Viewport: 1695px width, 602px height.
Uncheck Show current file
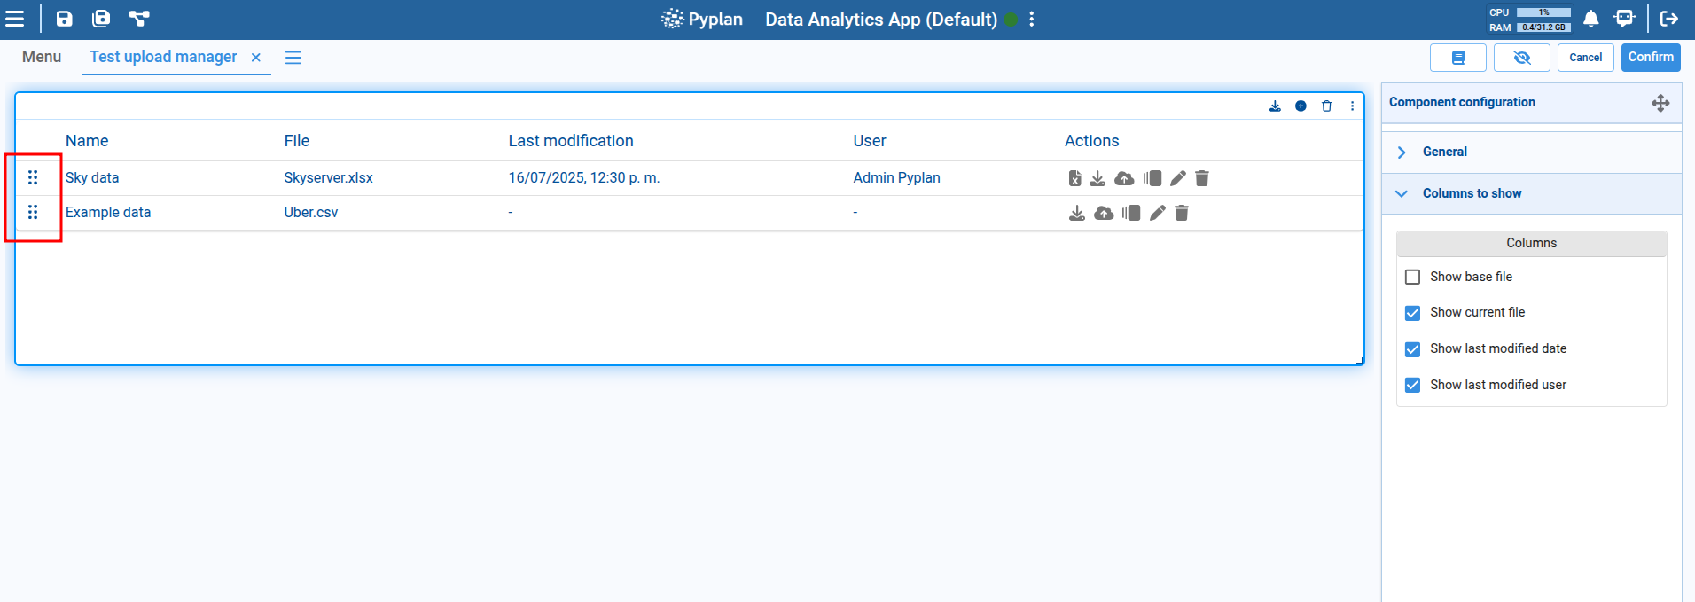coord(1412,313)
